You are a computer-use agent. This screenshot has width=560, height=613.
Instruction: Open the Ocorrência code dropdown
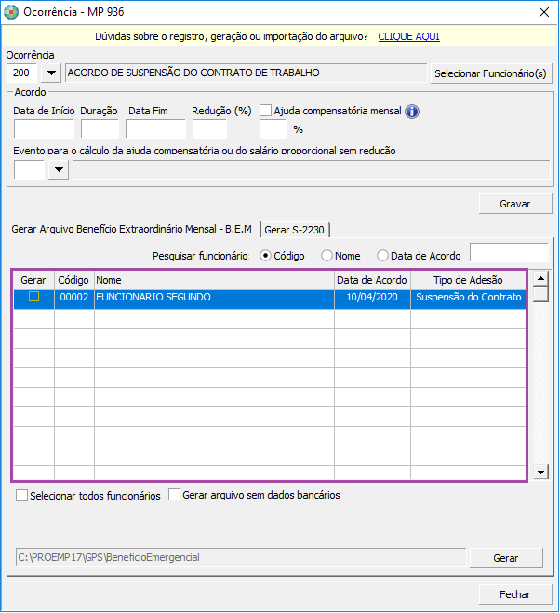(x=51, y=73)
